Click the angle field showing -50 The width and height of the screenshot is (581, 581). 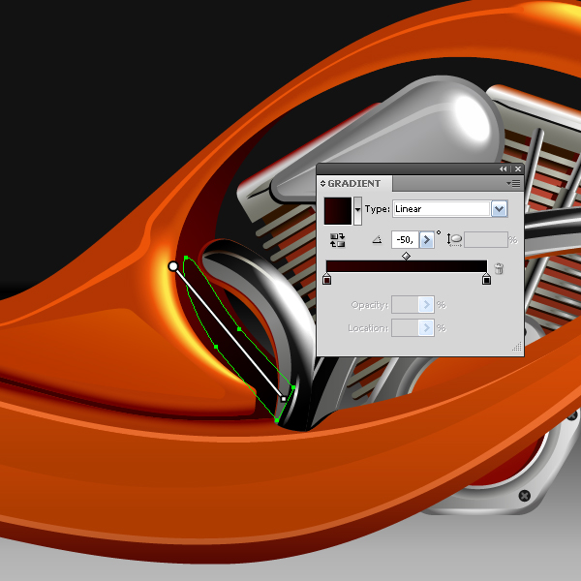pos(405,240)
